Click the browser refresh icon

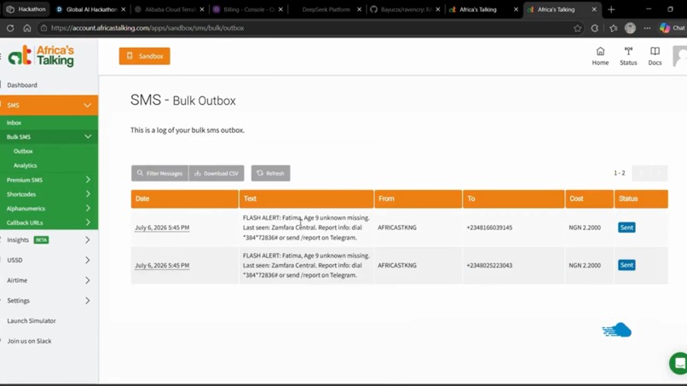[x=10, y=28]
